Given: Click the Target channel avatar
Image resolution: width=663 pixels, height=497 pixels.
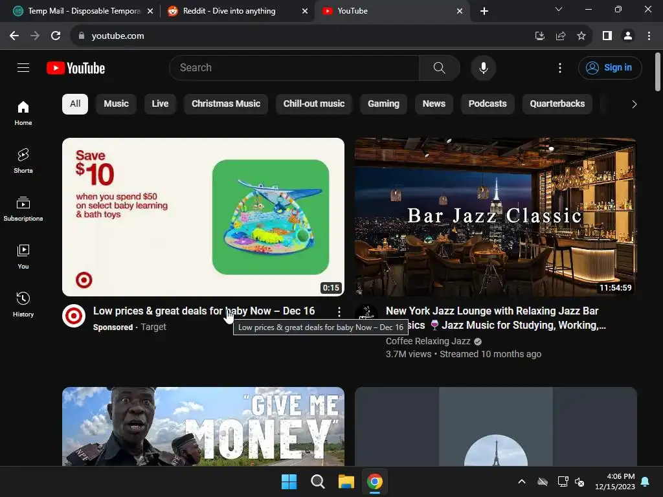Looking at the screenshot, I should tap(74, 316).
